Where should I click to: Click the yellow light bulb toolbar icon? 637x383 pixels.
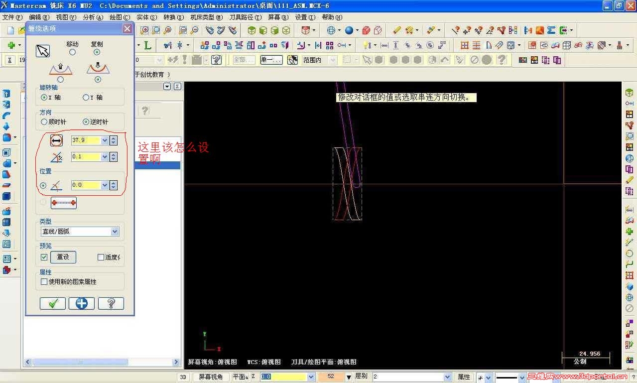coord(367,45)
